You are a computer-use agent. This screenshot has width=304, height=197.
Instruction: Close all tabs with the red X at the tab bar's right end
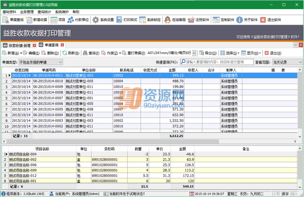click(301, 45)
